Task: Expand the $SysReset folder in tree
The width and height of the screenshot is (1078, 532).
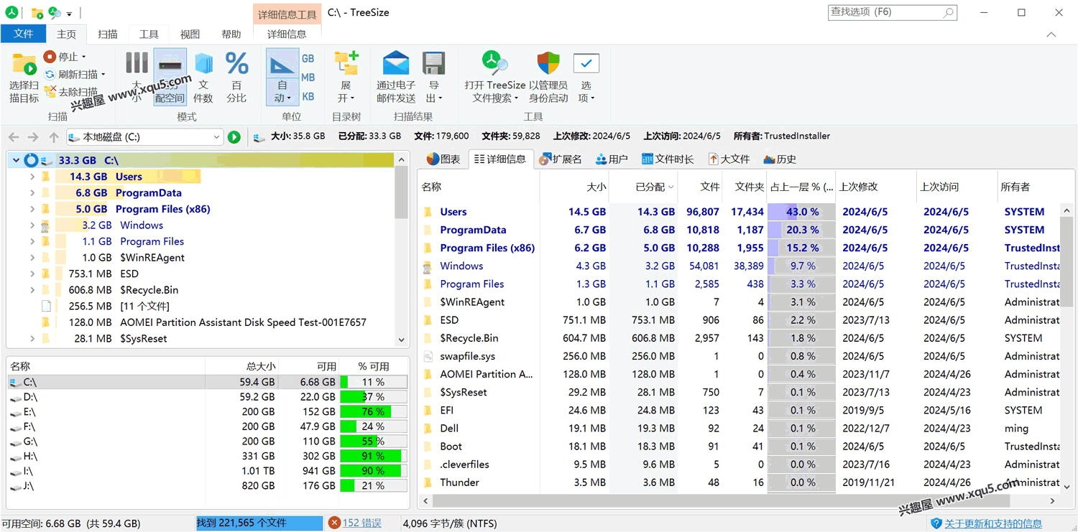Action: click(32, 339)
